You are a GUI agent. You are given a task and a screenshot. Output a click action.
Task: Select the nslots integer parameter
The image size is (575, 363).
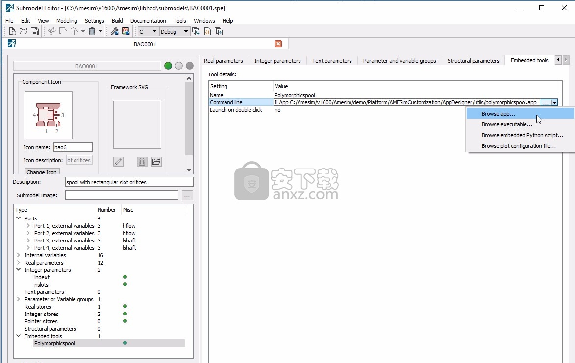pyautogui.click(x=41, y=285)
